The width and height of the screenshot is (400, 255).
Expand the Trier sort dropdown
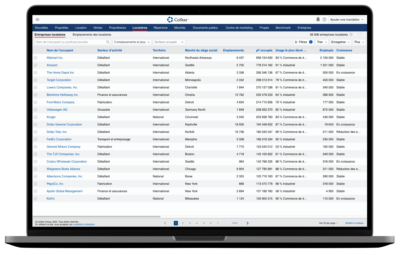click(322, 42)
